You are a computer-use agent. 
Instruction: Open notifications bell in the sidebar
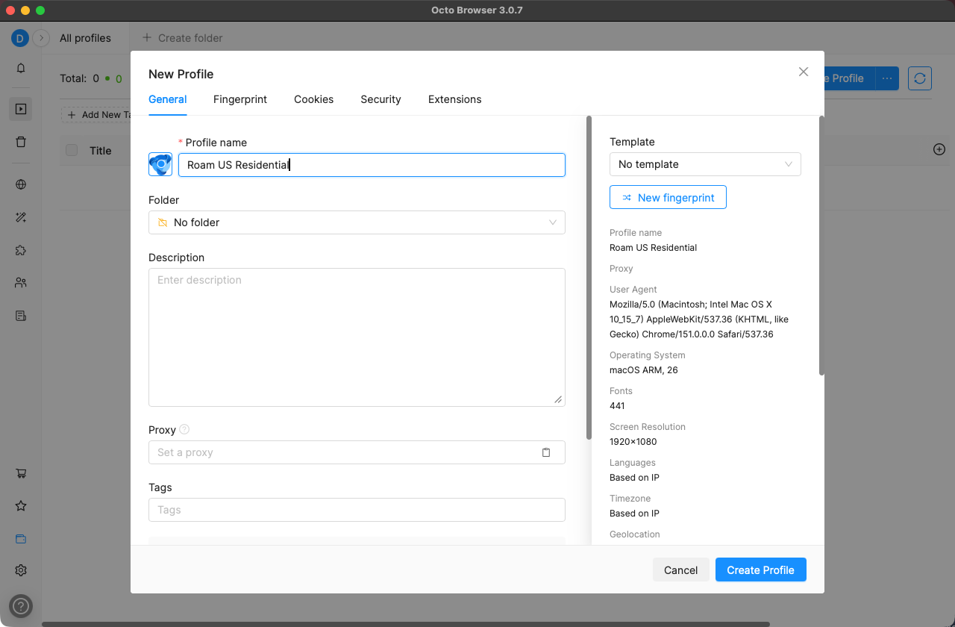click(x=21, y=68)
